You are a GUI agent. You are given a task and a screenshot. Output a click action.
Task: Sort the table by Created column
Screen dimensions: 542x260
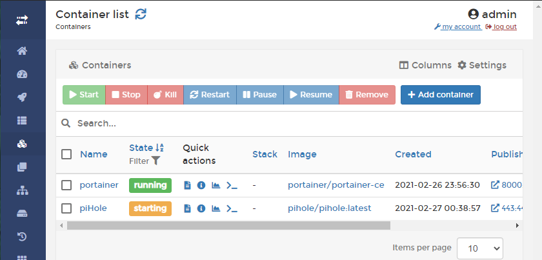point(413,154)
